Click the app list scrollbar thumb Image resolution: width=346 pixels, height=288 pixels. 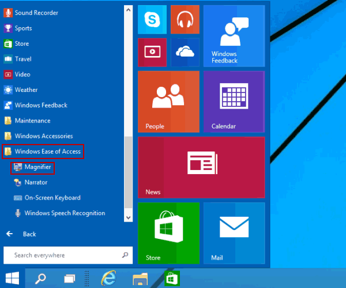(129, 172)
